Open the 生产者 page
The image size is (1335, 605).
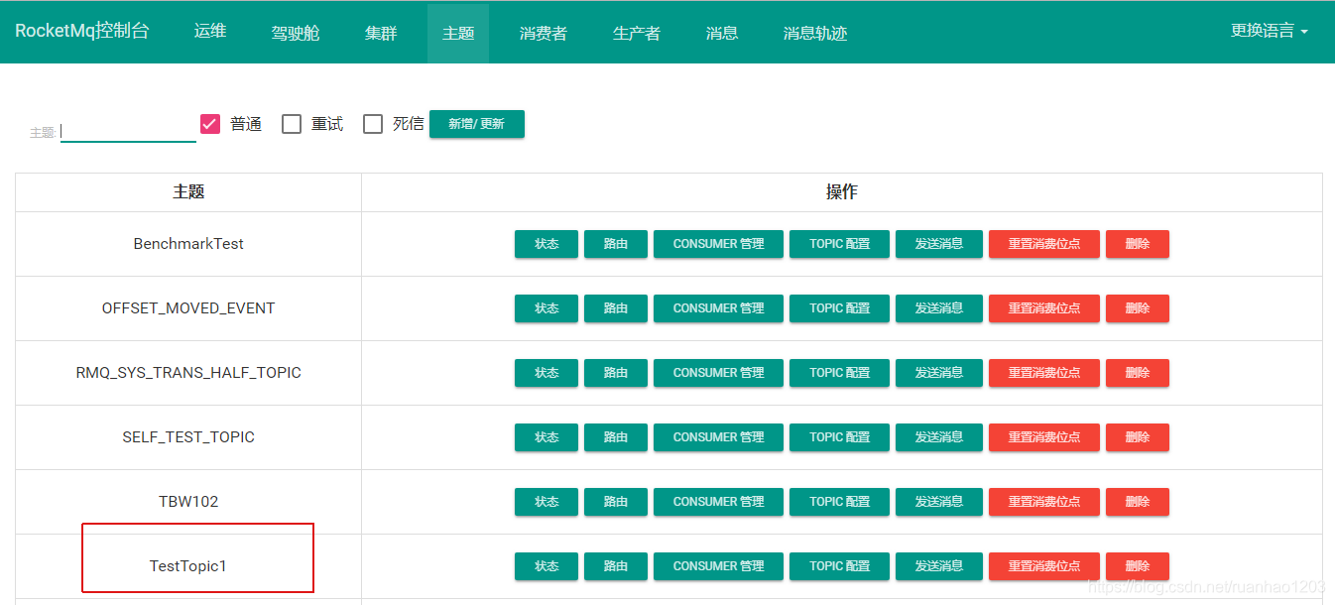tap(637, 33)
